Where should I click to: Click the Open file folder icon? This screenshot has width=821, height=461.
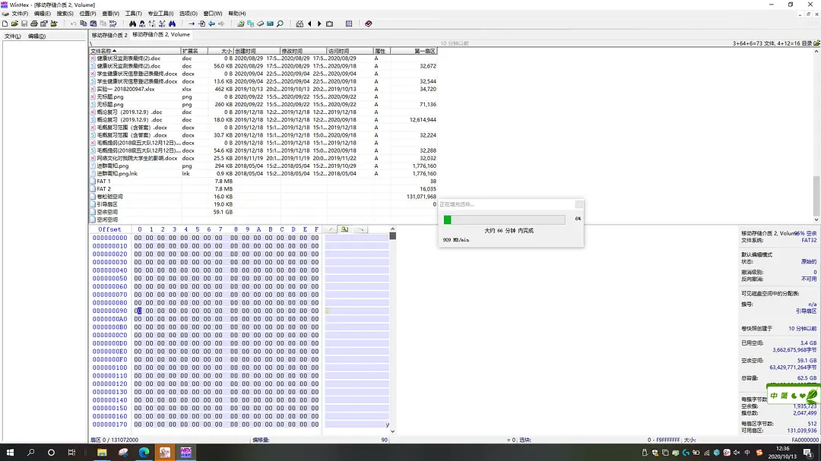(x=14, y=24)
